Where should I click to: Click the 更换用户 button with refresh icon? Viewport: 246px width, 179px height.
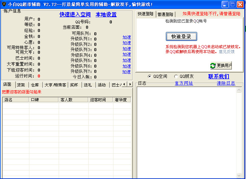[x=221, y=65]
